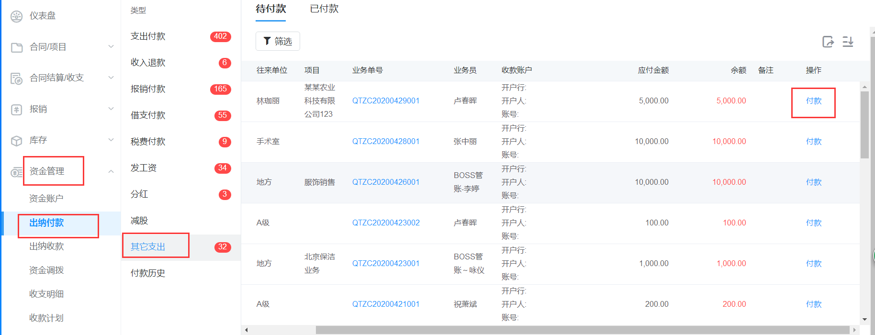Screen dimensions: 875x335
Task: Open the 出纳收款 submenu item
Action: point(46,246)
